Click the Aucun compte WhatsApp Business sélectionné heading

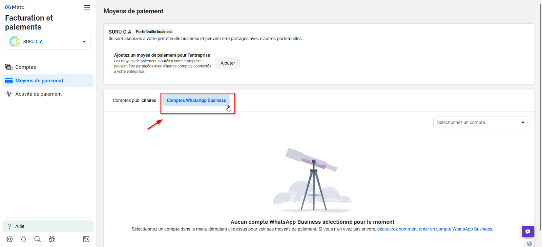312,222
